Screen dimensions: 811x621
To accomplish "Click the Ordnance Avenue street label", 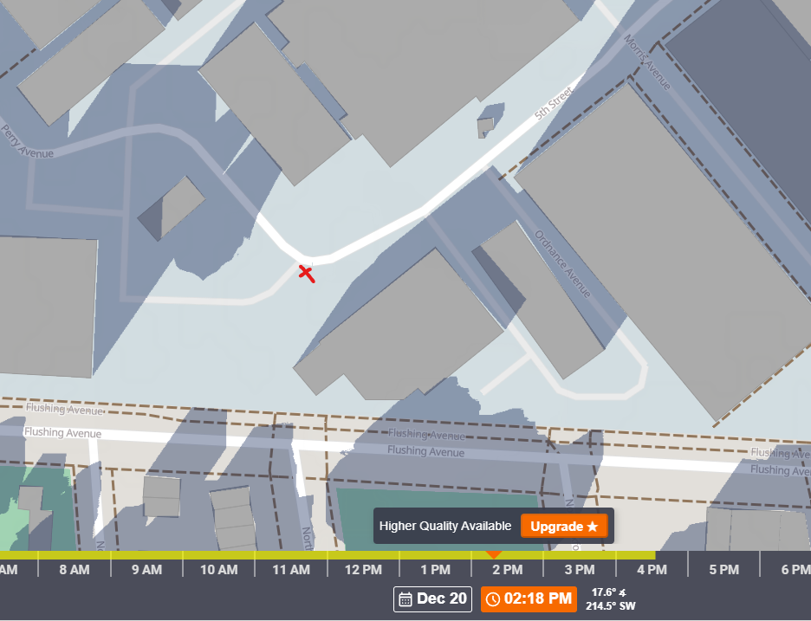I will [562, 264].
